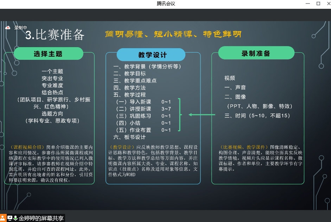Viewport: 331px width, 222px height.
Task: Click the red cloud recording icon
Action: click(8, 27)
